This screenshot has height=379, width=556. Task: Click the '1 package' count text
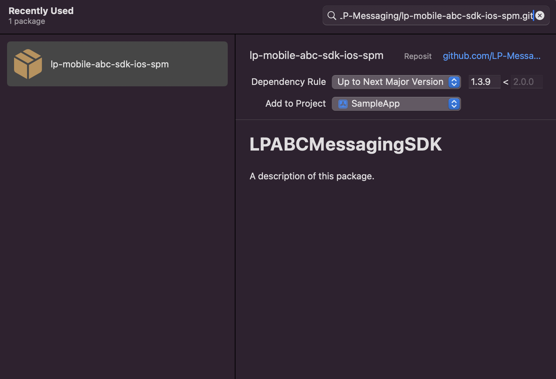tap(27, 21)
